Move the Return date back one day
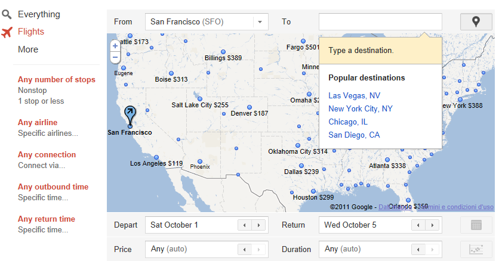The image size is (502, 261). [418, 225]
